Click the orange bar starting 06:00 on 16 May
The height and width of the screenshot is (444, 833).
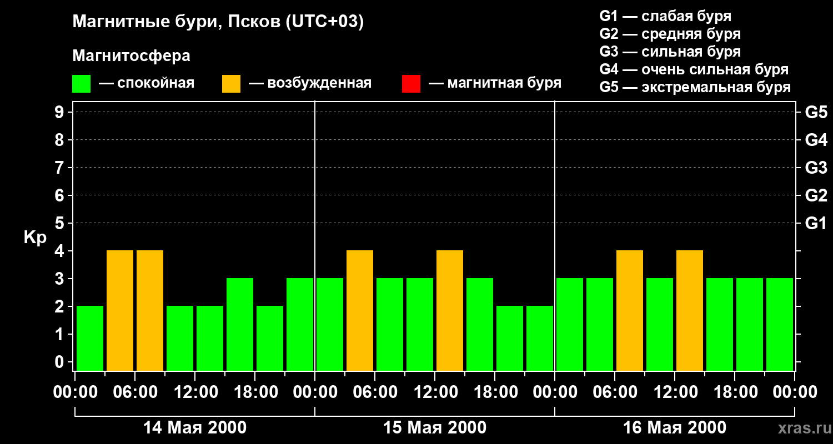tap(630, 310)
